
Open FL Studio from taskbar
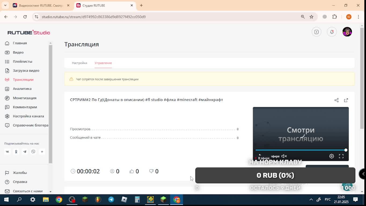98,200
